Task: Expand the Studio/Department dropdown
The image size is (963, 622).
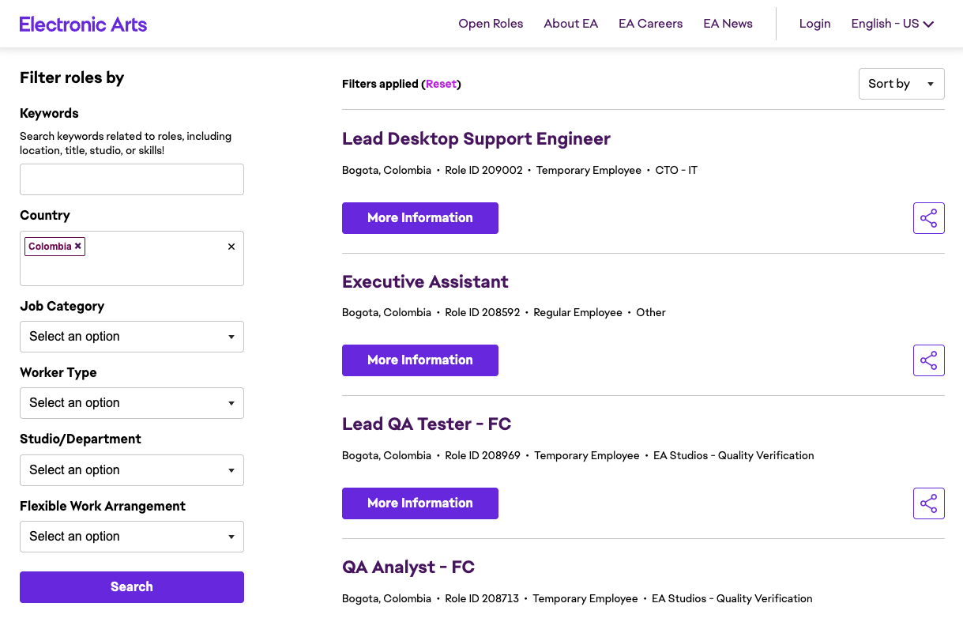Action: [x=132, y=470]
